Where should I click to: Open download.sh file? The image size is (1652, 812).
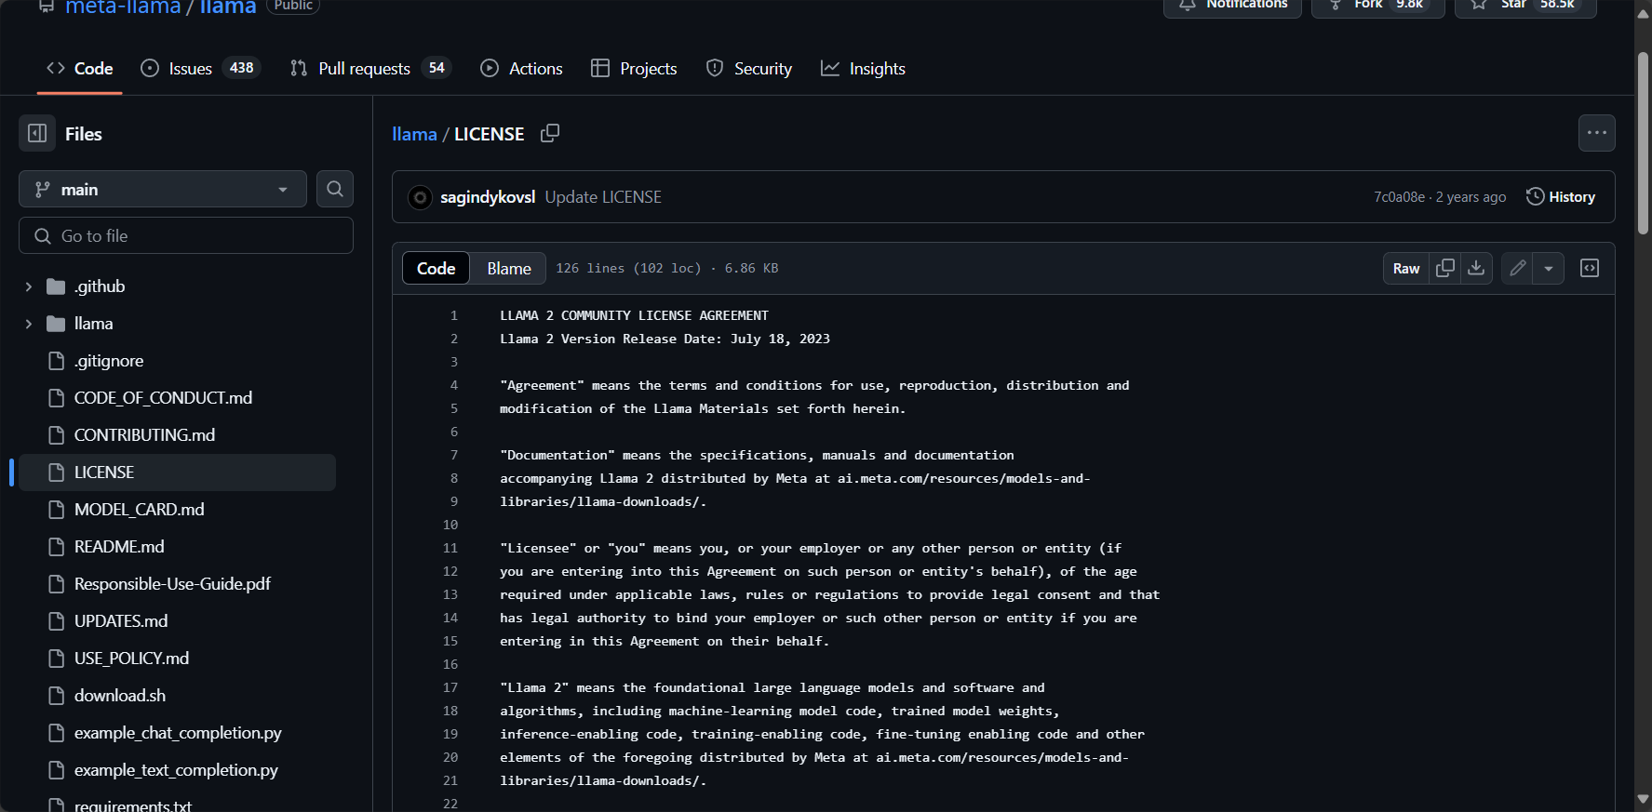pos(120,696)
